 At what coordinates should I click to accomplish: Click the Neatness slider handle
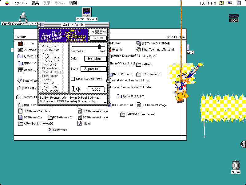click(x=100, y=47)
